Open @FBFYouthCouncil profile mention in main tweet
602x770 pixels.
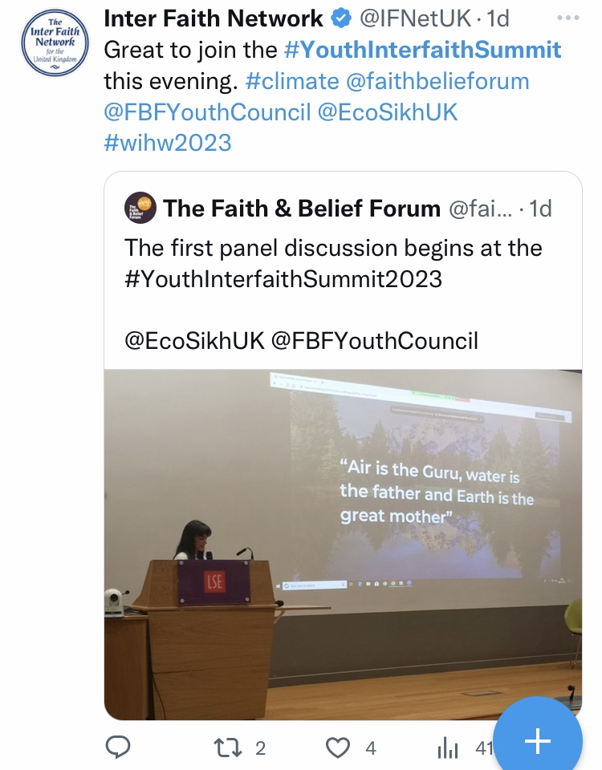pyautogui.click(x=207, y=111)
